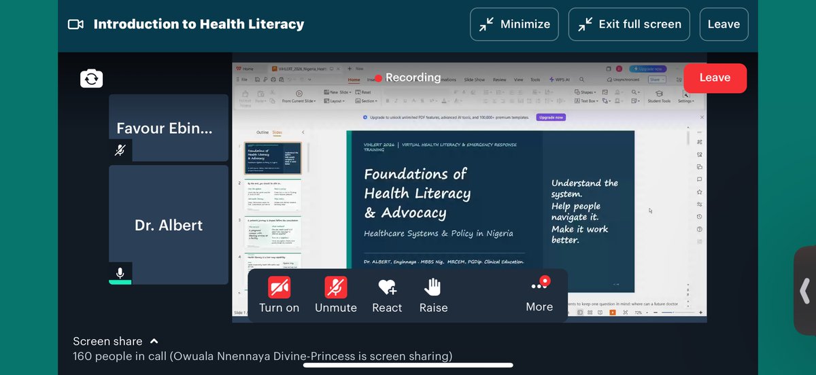Tap the red Leave button over the shared screen
The width and height of the screenshot is (816, 375).
[x=715, y=77]
